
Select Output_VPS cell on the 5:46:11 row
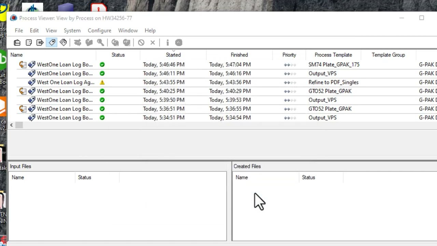322,73
